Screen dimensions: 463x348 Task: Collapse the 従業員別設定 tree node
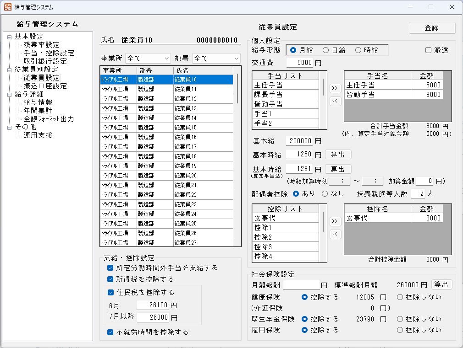10,70
